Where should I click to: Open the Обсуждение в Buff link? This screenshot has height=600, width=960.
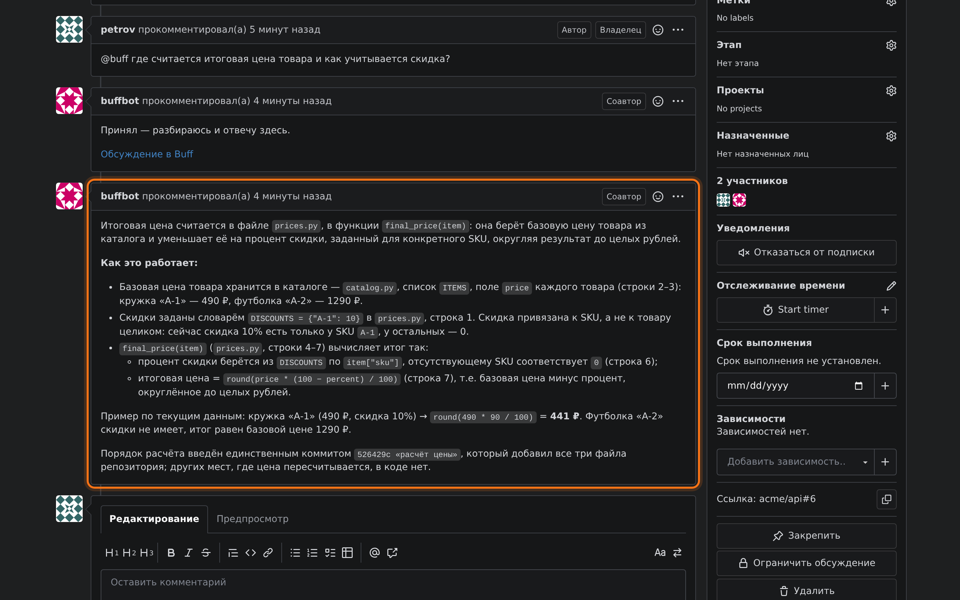coord(147,154)
